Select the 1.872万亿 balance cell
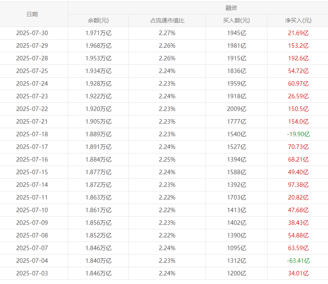The width and height of the screenshot is (328, 284). (x=98, y=185)
